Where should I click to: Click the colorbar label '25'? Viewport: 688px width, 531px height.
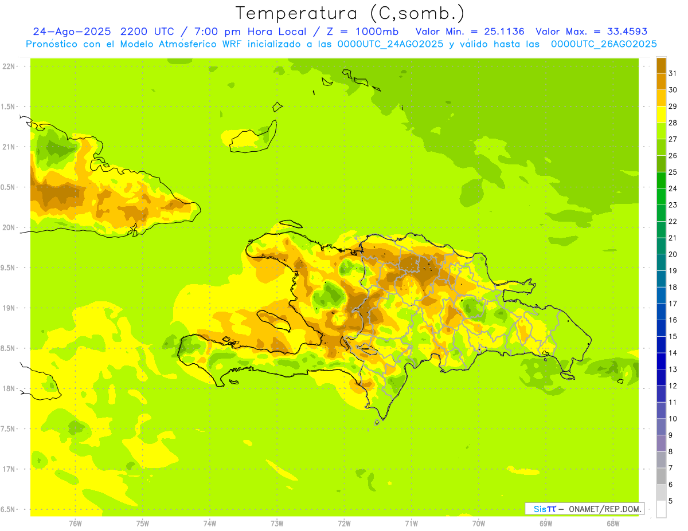(x=673, y=172)
